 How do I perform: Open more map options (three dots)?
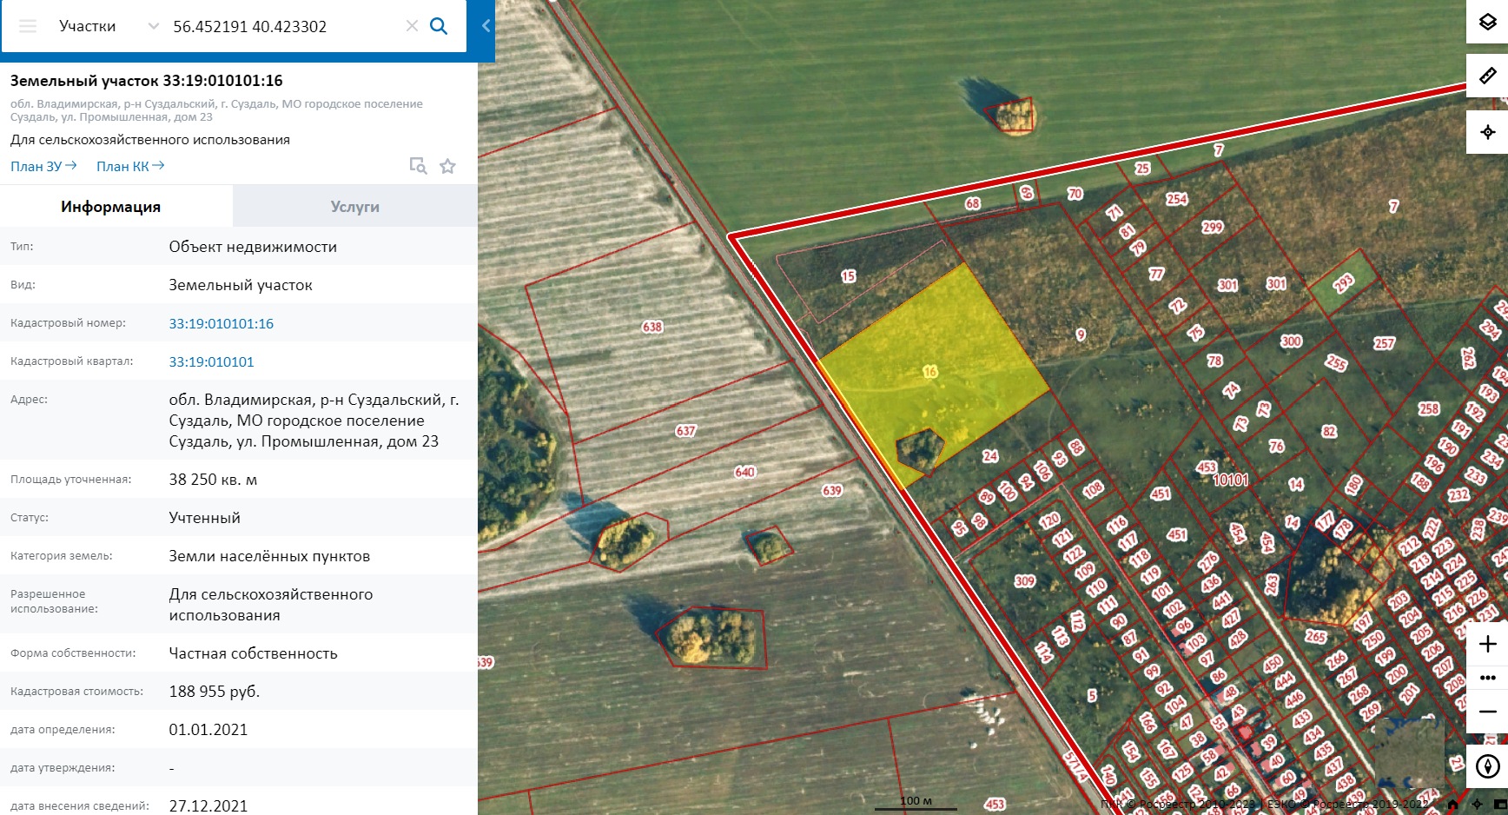coord(1487,678)
